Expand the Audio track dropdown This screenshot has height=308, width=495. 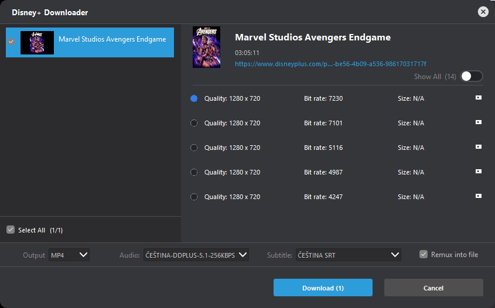pos(196,255)
